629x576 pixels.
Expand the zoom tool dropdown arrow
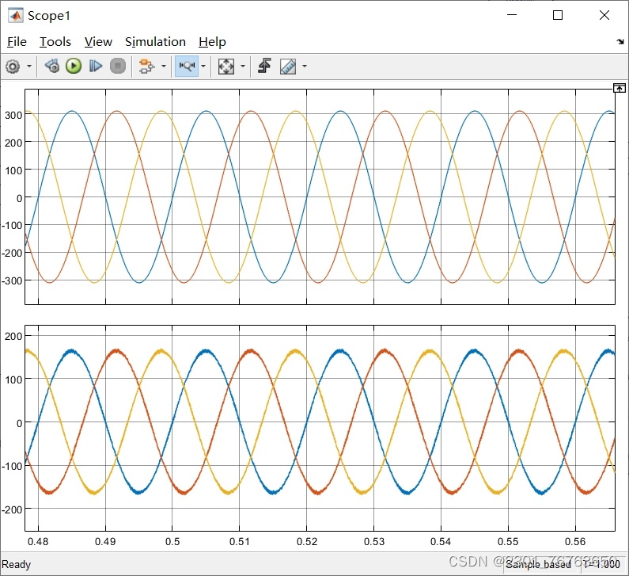point(203,67)
